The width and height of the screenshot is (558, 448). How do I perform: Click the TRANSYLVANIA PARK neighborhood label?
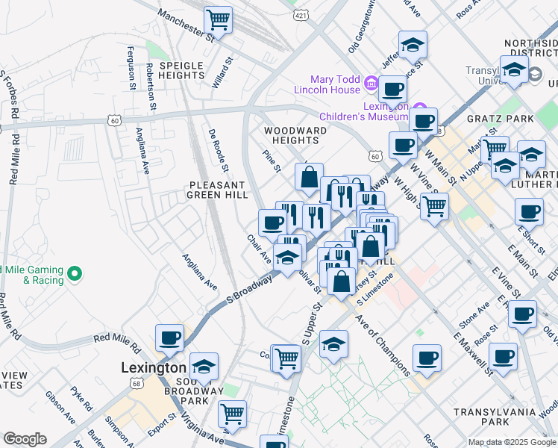click(x=495, y=417)
